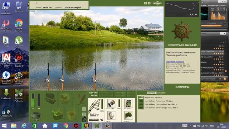Click the ВЕРНУТЬСЯ НА БАЗУ label
The width and height of the screenshot is (229, 129).
182,45
